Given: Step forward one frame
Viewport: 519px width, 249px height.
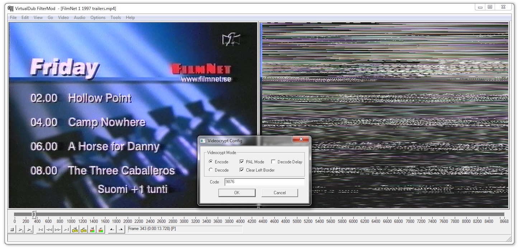Looking at the screenshot, I should tap(58, 229).
